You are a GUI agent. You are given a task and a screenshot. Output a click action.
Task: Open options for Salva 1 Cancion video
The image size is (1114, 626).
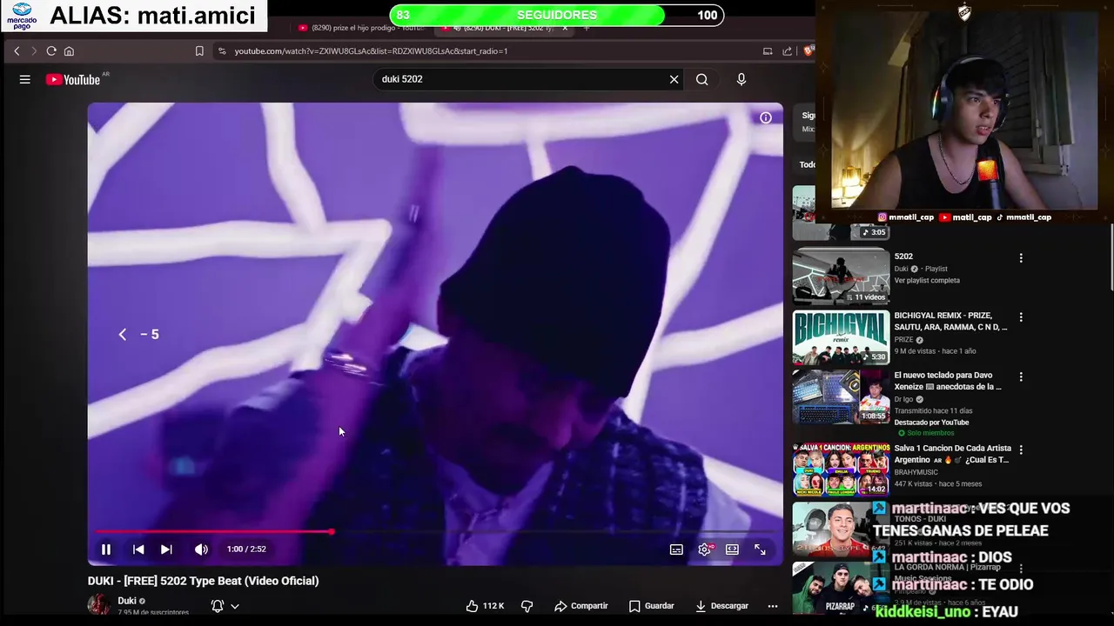tap(1021, 450)
